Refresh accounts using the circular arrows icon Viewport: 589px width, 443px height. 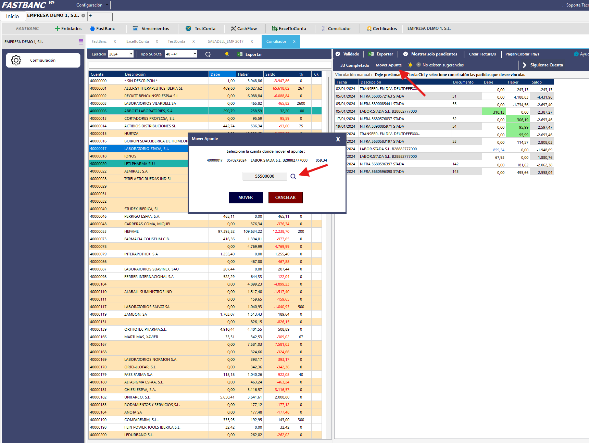tap(208, 54)
